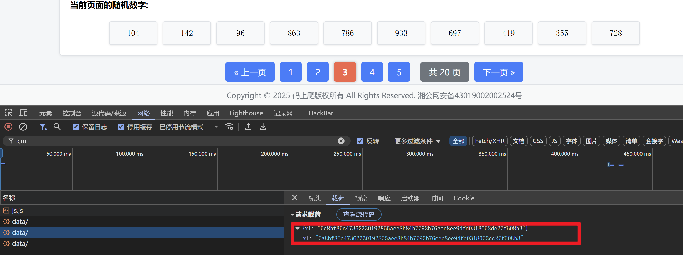Screen dimensions: 683x255
Task: Filter requests by 字体
Action: point(571,141)
